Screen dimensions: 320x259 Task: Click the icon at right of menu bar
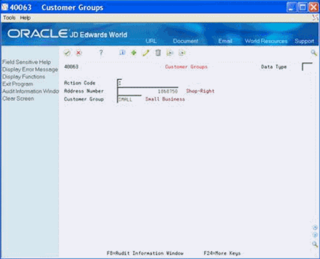pos(315,18)
